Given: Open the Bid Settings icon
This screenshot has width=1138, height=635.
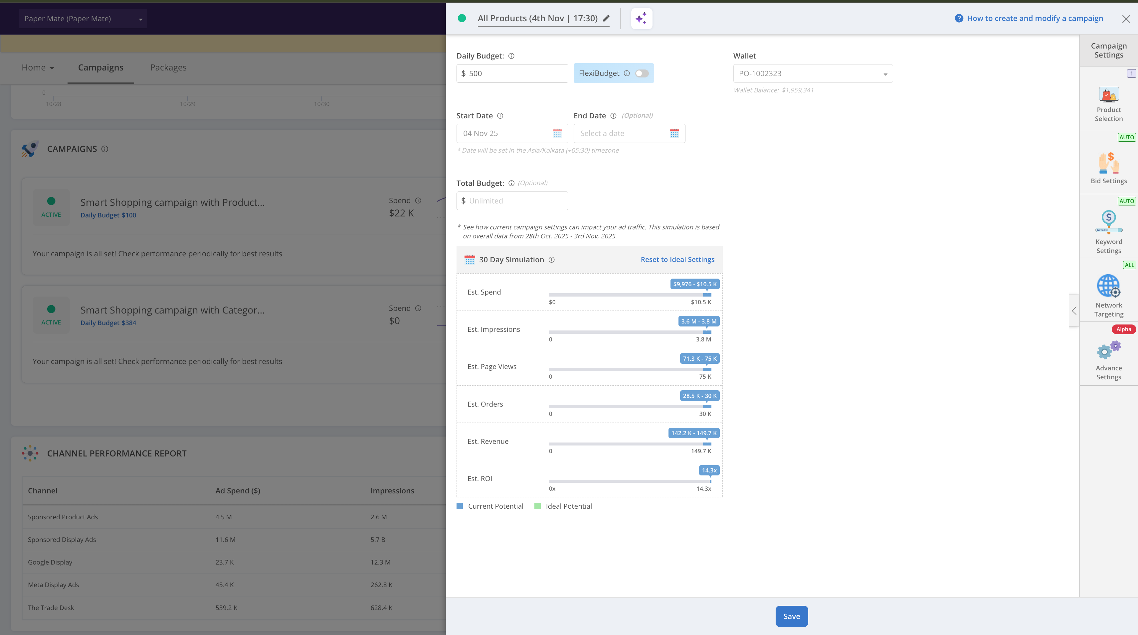Looking at the screenshot, I should pyautogui.click(x=1108, y=163).
